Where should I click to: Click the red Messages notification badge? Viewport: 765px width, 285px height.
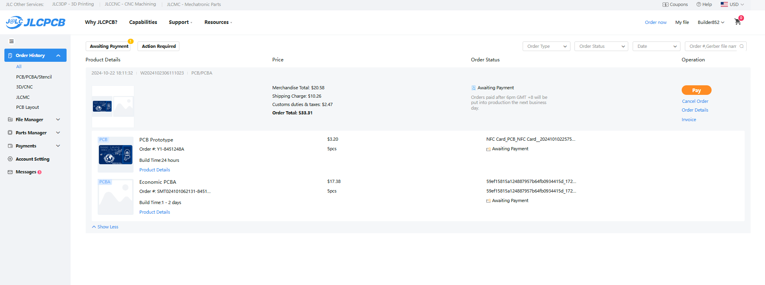pyautogui.click(x=39, y=172)
